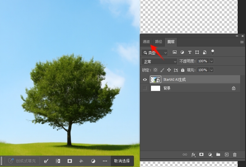The image size is (246, 167).
Task: Click the fx layer style icon
Action: 194,155
